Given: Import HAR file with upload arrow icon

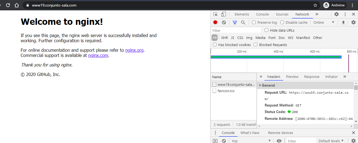Looking at the screenshot, I should [343, 22].
